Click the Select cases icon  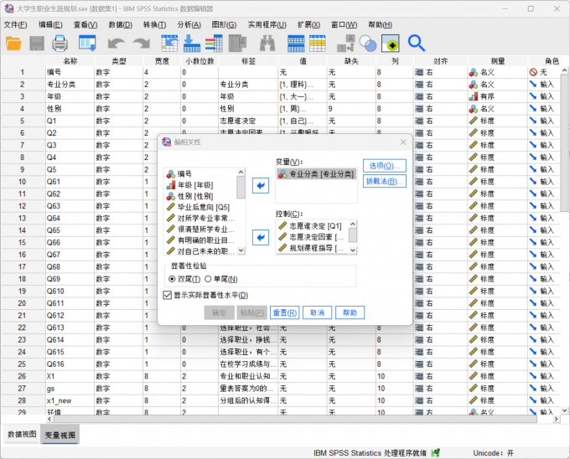pyautogui.click(x=390, y=44)
